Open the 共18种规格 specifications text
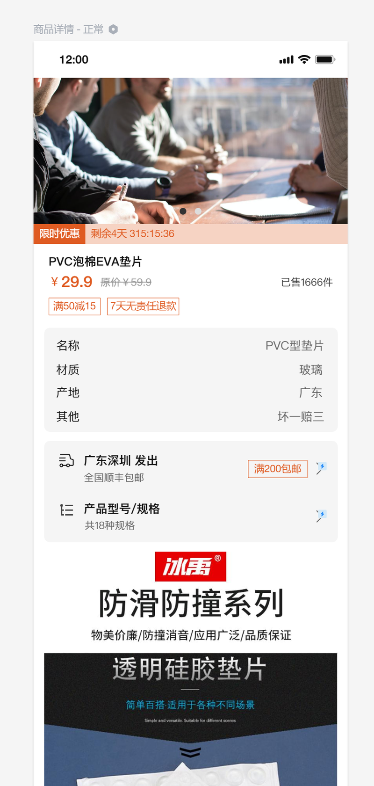 (110, 525)
